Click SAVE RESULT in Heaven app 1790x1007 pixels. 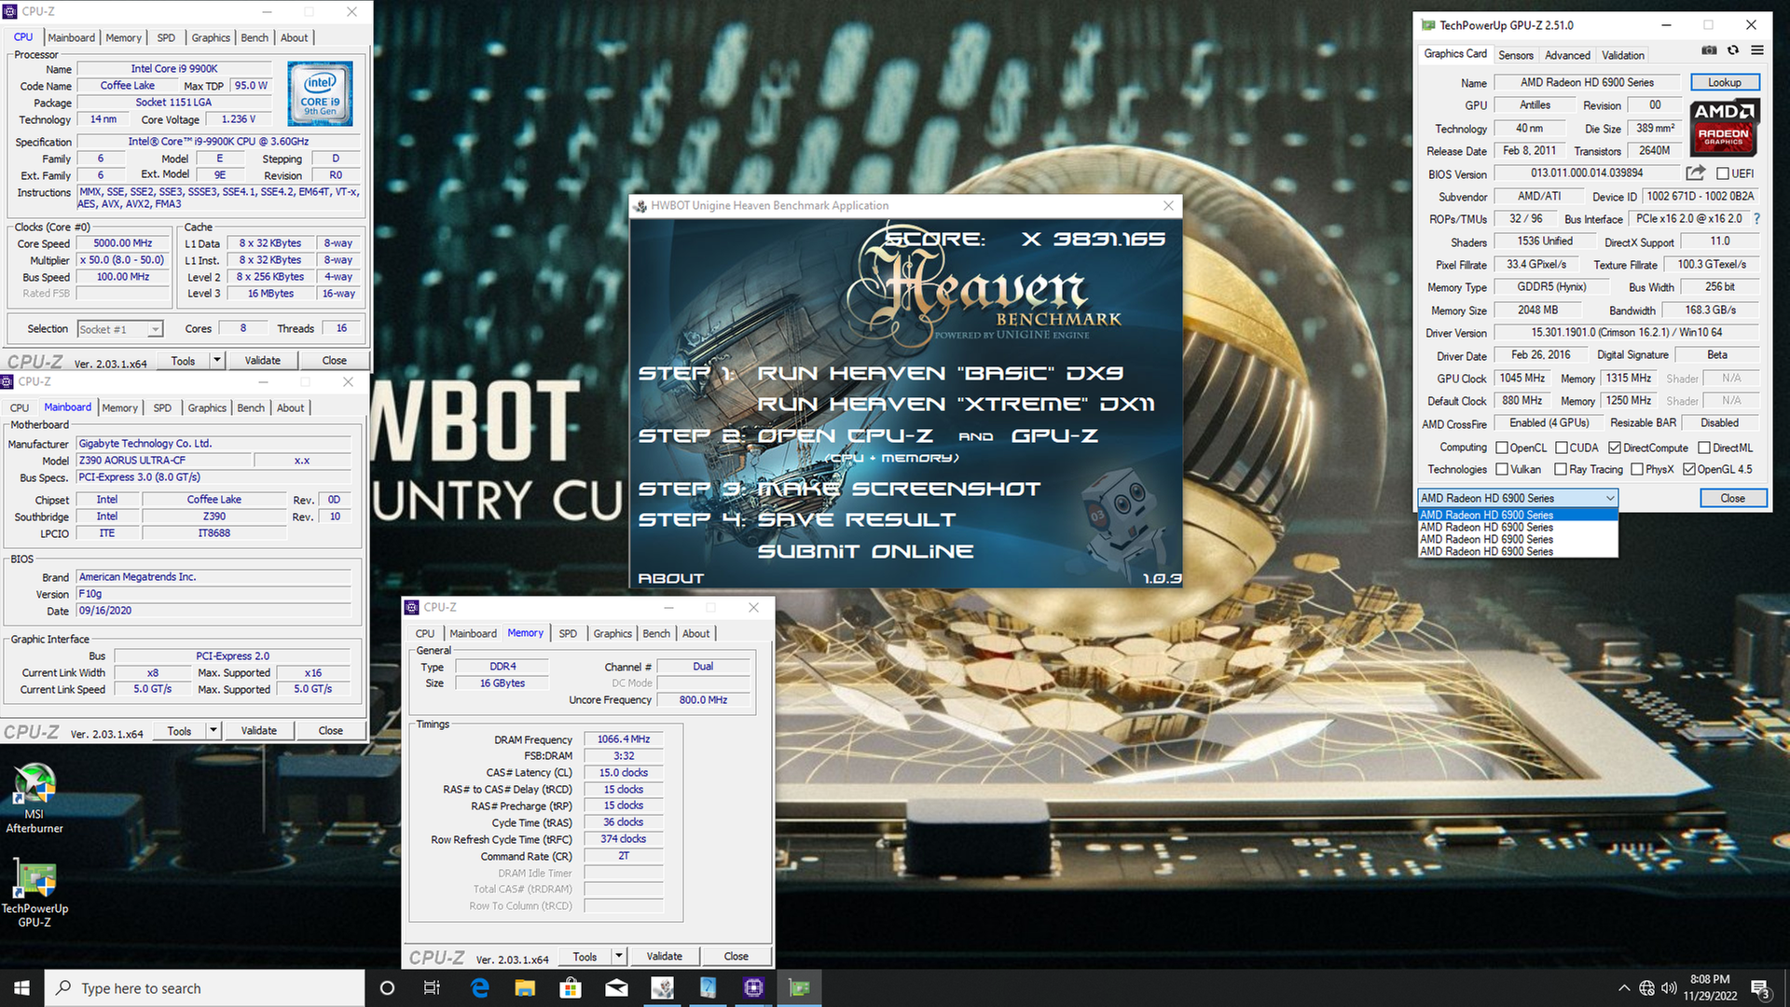click(857, 520)
